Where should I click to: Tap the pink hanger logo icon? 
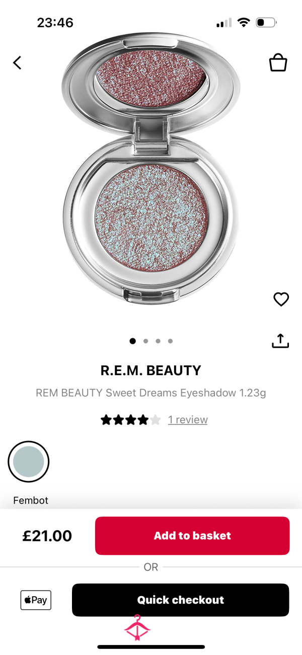(137, 628)
